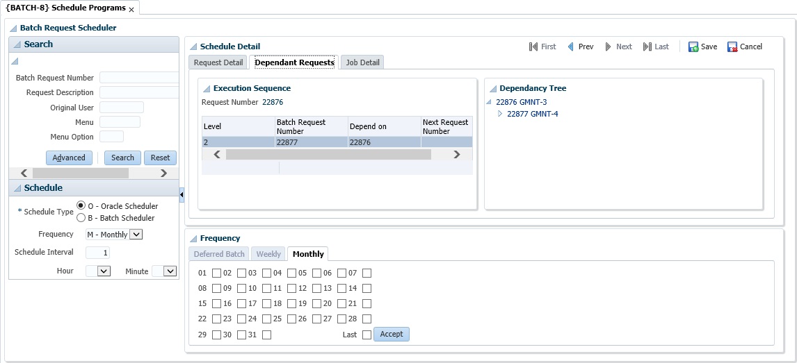
Task: Check the Last day checkbox
Action: pos(367,335)
